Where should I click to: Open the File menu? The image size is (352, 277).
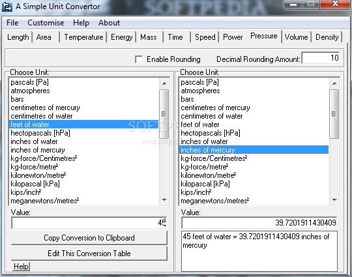click(x=12, y=23)
